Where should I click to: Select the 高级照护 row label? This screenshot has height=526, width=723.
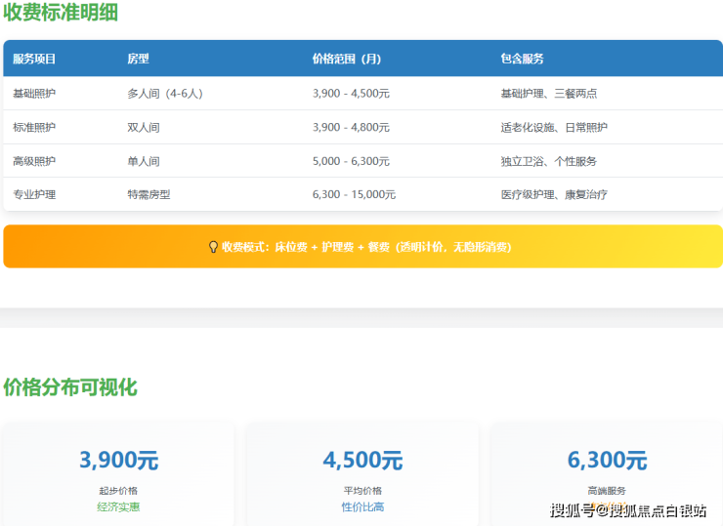coord(34,161)
